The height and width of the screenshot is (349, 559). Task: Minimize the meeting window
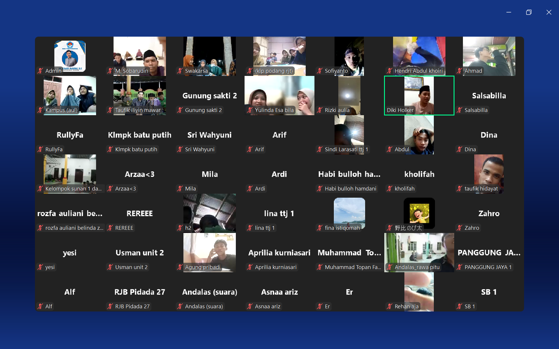pyautogui.click(x=509, y=12)
